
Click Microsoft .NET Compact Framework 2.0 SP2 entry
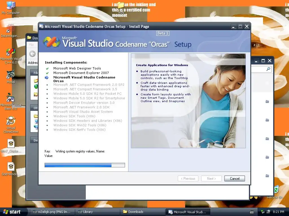pyautogui.click(x=89, y=85)
